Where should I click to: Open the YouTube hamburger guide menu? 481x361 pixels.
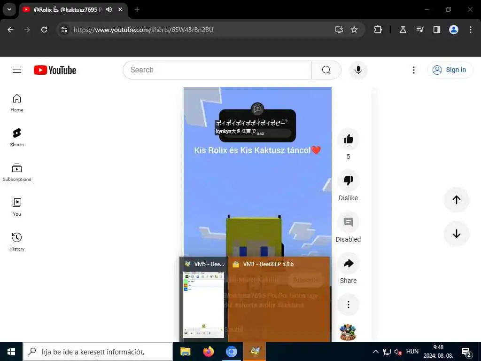coord(17,70)
